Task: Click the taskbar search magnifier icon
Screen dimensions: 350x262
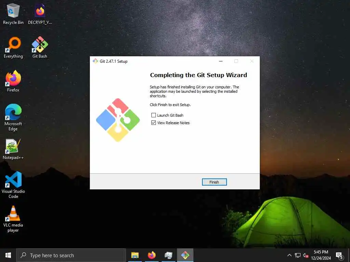Action: tap(23, 255)
